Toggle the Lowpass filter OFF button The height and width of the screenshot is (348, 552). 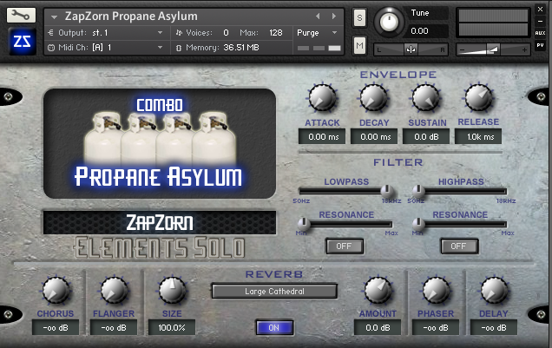point(345,246)
